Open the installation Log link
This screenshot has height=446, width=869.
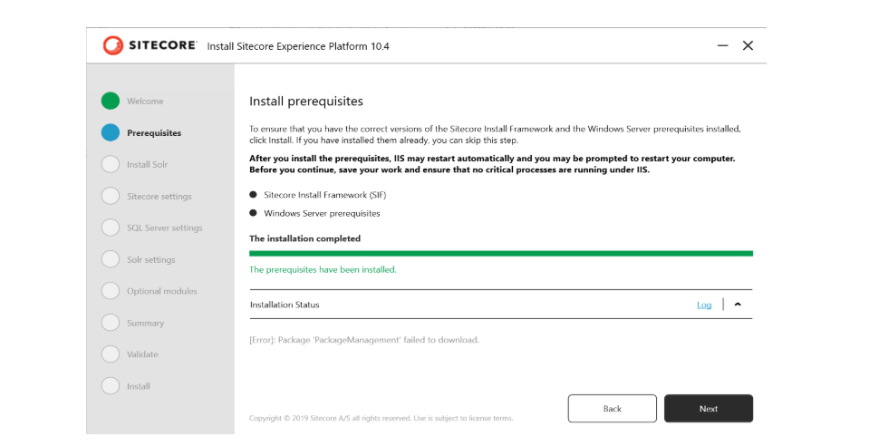pos(704,305)
